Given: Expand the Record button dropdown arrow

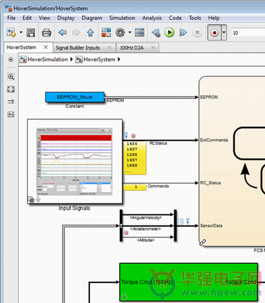Looking at the screenshot, I should pyautogui.click(x=224, y=32).
